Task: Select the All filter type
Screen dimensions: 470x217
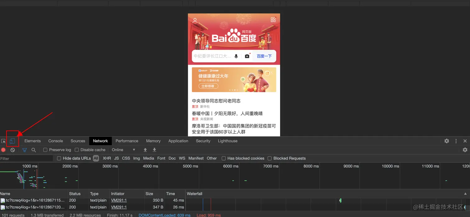Action: 96,158
